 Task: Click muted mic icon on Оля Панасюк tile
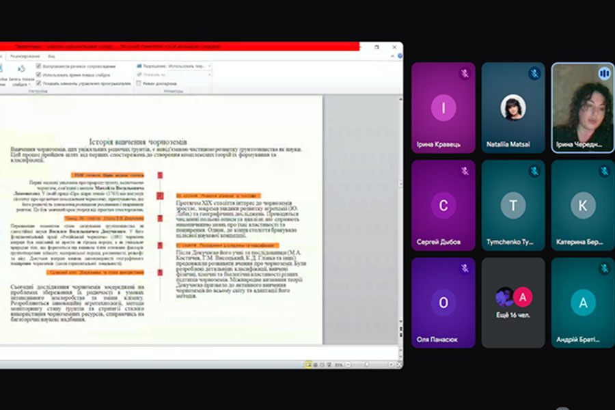click(465, 269)
